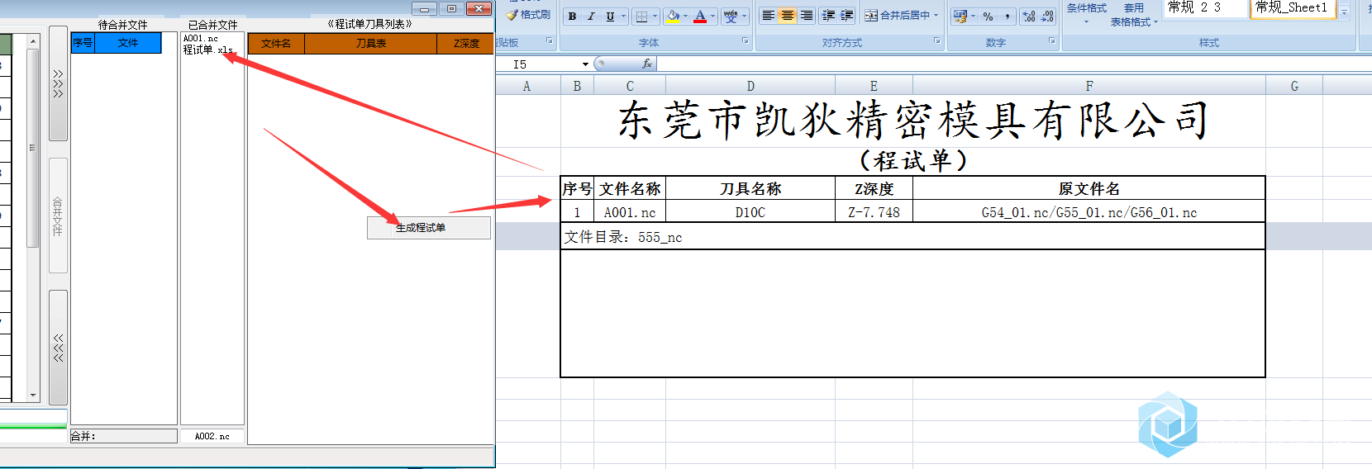This screenshot has width=1372, height=469.
Task: Align cell text to the left
Action: pos(768,16)
